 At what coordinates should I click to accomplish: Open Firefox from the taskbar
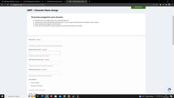pos(51,96)
